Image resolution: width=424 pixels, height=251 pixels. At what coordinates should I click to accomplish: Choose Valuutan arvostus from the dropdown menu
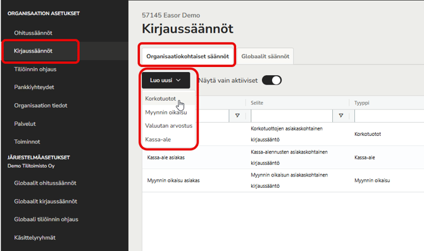tap(168, 126)
